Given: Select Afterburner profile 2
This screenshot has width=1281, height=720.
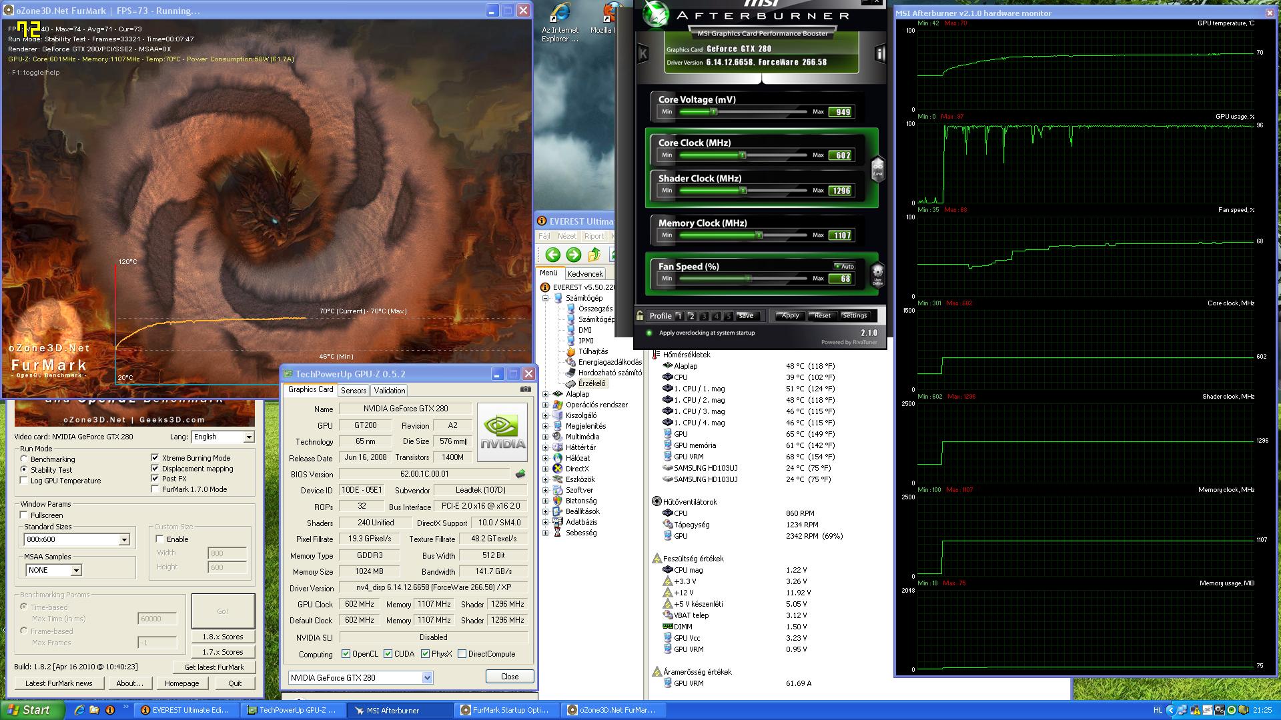Looking at the screenshot, I should (691, 316).
